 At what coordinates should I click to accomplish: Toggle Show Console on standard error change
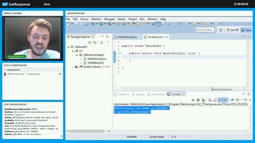pos(225,100)
